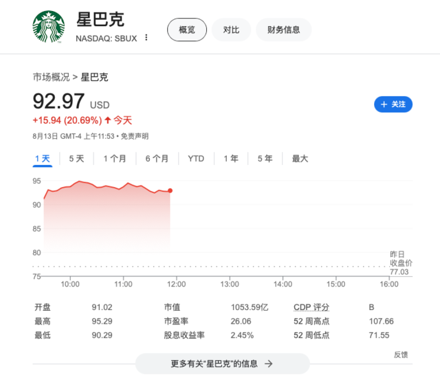Select the YTD chart range
Screen dimensions: 440x387
pos(196,159)
